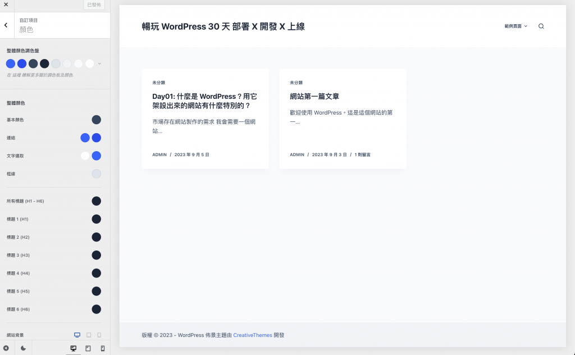Open the 標題 6 (H6) color swatch

pos(97,309)
